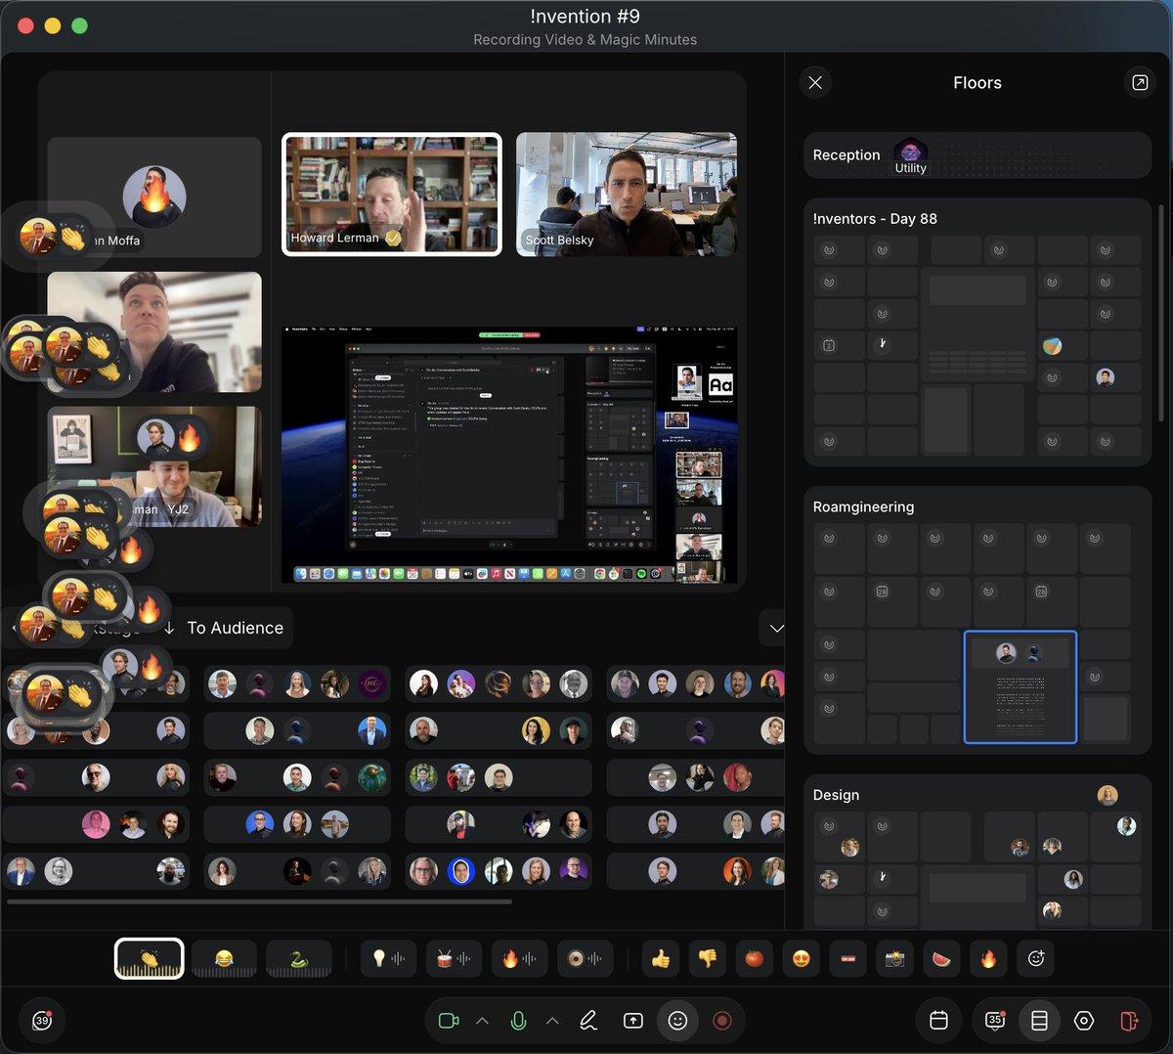
Task: Disable your camera
Action: (448, 1020)
